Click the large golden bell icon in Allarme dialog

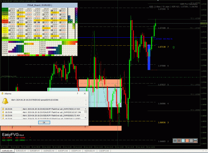coord(5,101)
